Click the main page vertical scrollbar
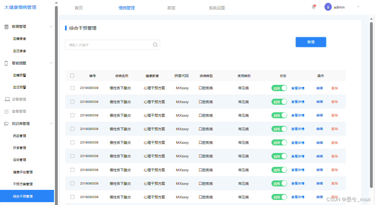This screenshot has width=375, height=205. point(371,105)
